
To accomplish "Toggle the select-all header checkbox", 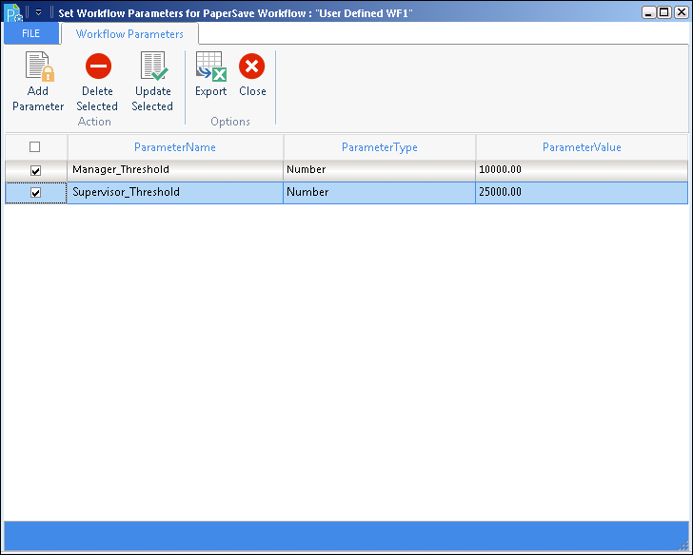I will [34, 146].
